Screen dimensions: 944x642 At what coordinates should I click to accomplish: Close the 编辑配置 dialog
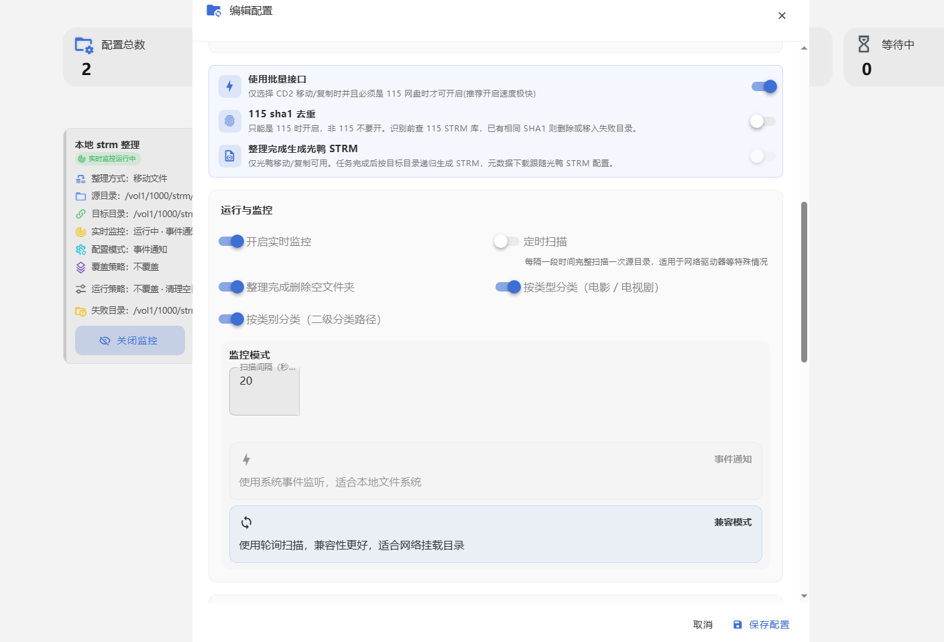(782, 15)
